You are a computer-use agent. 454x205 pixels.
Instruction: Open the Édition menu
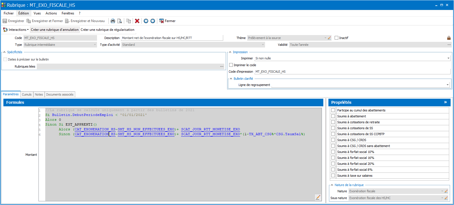[24, 13]
